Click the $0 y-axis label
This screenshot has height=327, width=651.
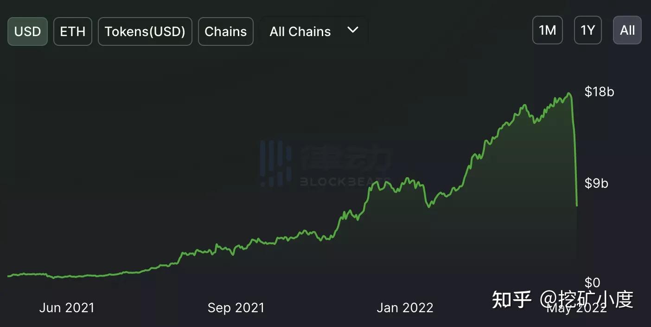point(593,282)
